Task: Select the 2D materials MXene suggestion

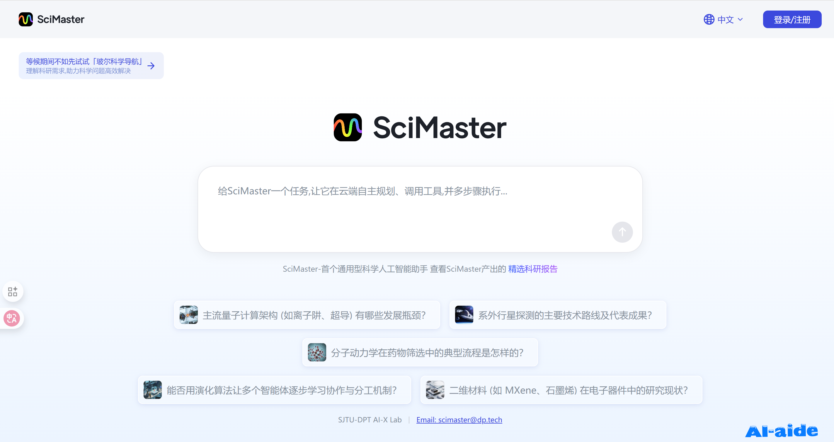Action: click(568, 390)
